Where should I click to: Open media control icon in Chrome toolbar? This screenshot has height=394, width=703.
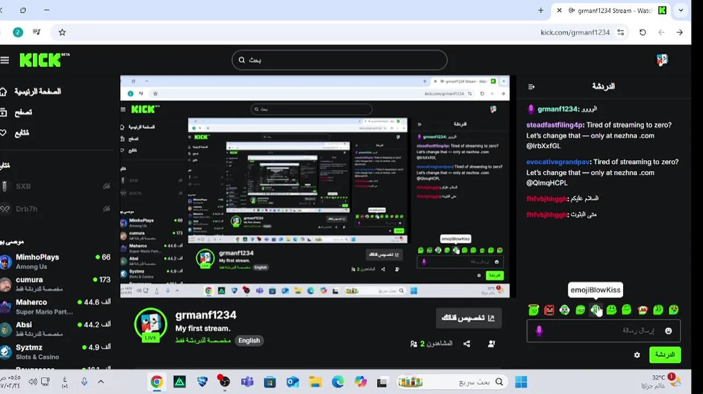click(37, 32)
